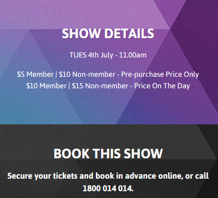Click the phone number 1800 014 014

tap(108, 188)
